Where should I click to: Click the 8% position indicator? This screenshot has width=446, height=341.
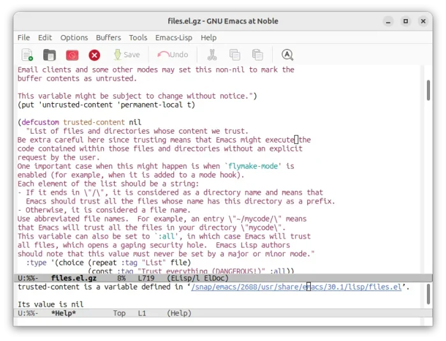[121, 278]
